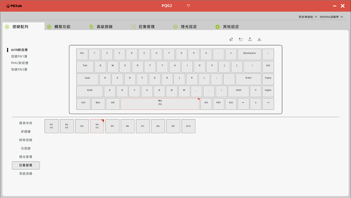The width and height of the screenshot is (351, 198).
Task: Choose the M9 macro tile
Action: coord(173,126)
